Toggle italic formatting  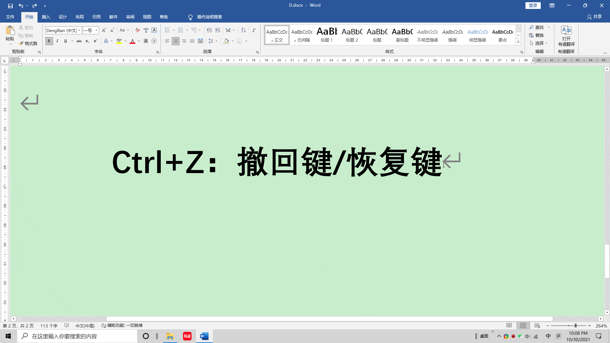pyautogui.click(x=57, y=41)
